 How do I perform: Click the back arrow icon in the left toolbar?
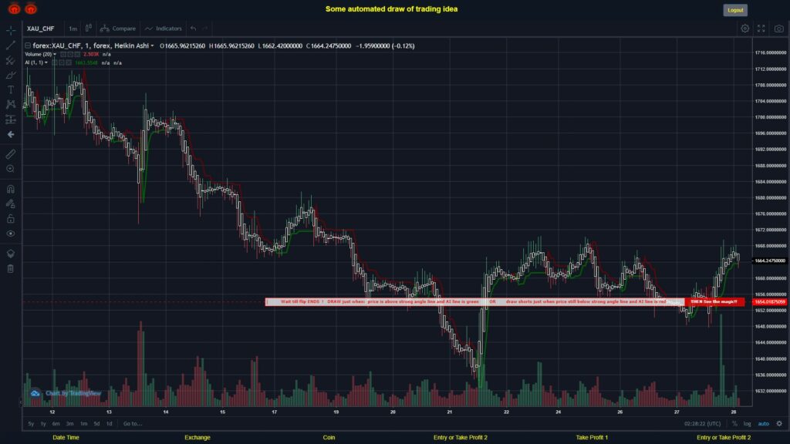coord(11,134)
